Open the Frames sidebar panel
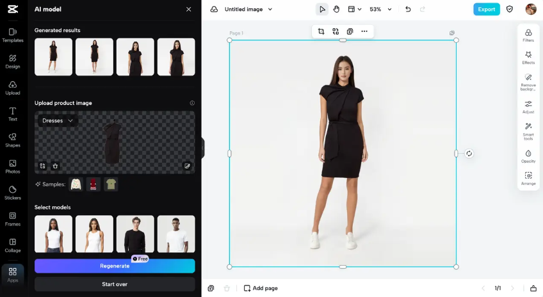Viewport: 543px width, 297px height. tap(13, 219)
